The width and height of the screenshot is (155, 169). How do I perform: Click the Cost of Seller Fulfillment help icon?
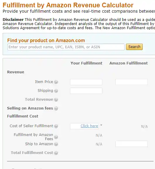(x=56, y=126)
